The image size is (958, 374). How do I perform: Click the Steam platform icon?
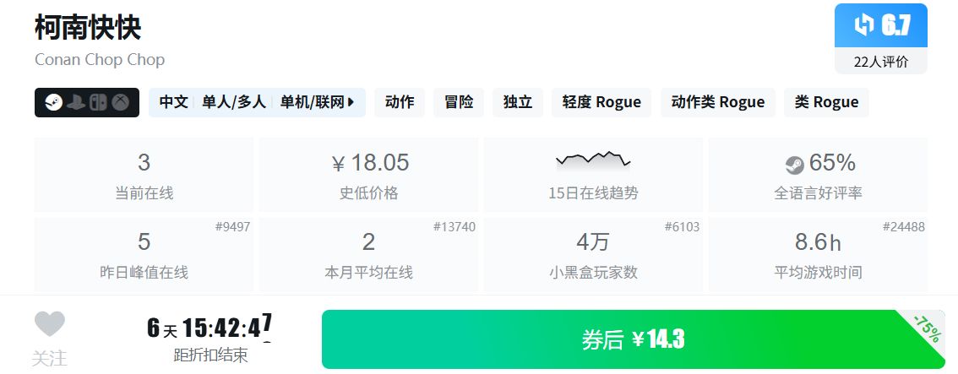(53, 102)
